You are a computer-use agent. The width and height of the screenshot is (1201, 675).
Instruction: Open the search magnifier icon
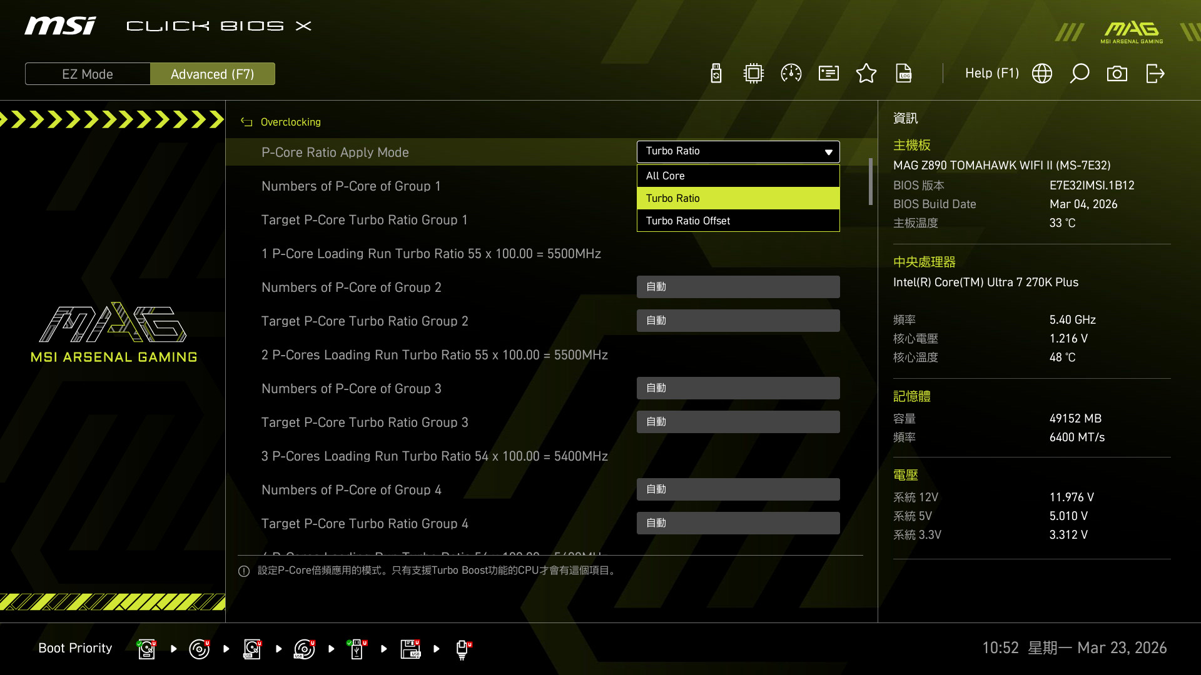pyautogui.click(x=1080, y=74)
